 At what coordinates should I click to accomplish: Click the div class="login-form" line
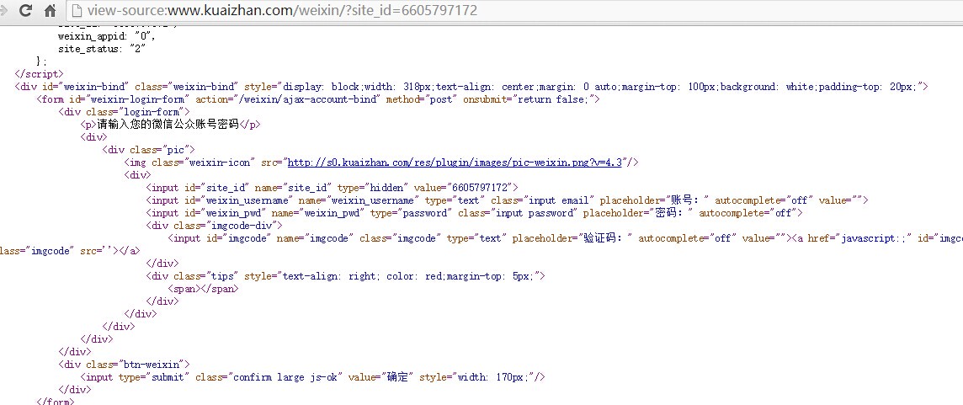124,112
